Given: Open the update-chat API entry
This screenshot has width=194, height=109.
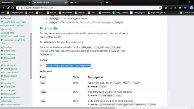Looking at the screenshot, I should (8, 54).
